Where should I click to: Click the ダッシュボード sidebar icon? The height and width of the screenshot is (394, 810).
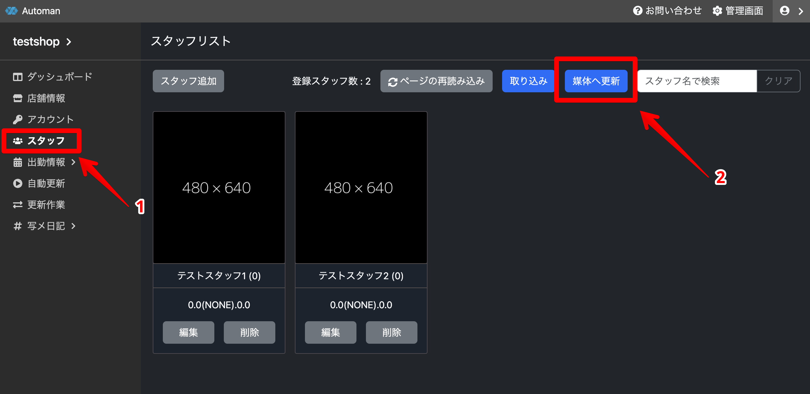[x=17, y=77]
